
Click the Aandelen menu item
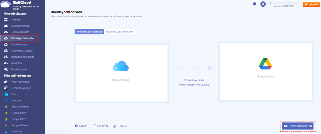[x=17, y=63]
